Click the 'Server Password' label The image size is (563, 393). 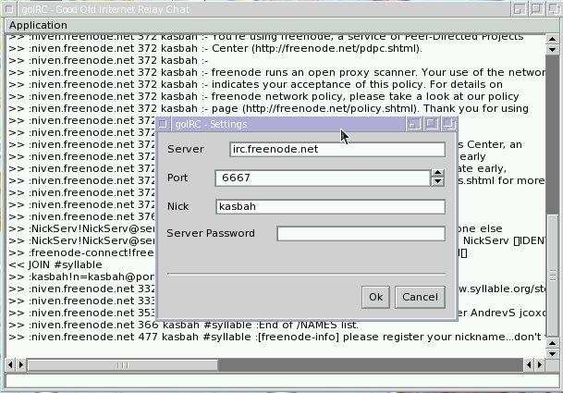click(211, 234)
